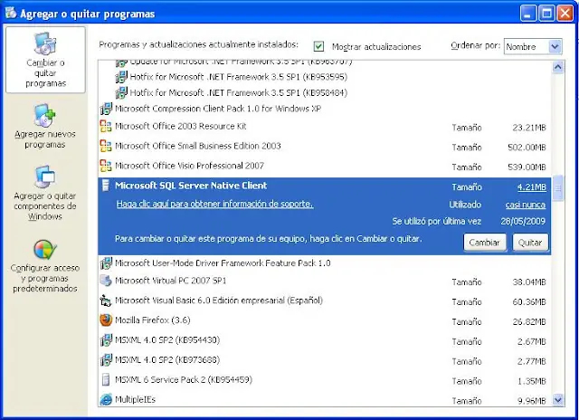Screen dimensions: 579x420
Task: Click the 28/05/2009 last used date
Action: tap(523, 221)
